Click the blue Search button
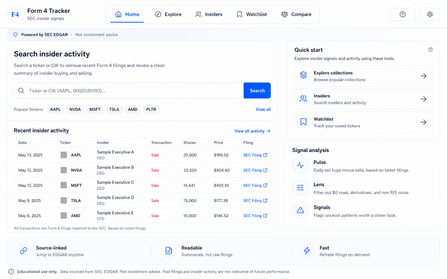The height and width of the screenshot is (279, 447). tap(257, 91)
